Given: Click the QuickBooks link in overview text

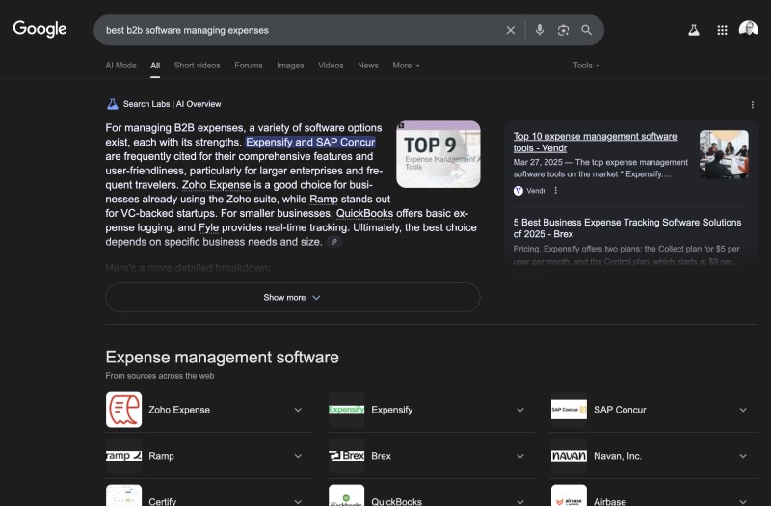Looking at the screenshot, I should [364, 213].
